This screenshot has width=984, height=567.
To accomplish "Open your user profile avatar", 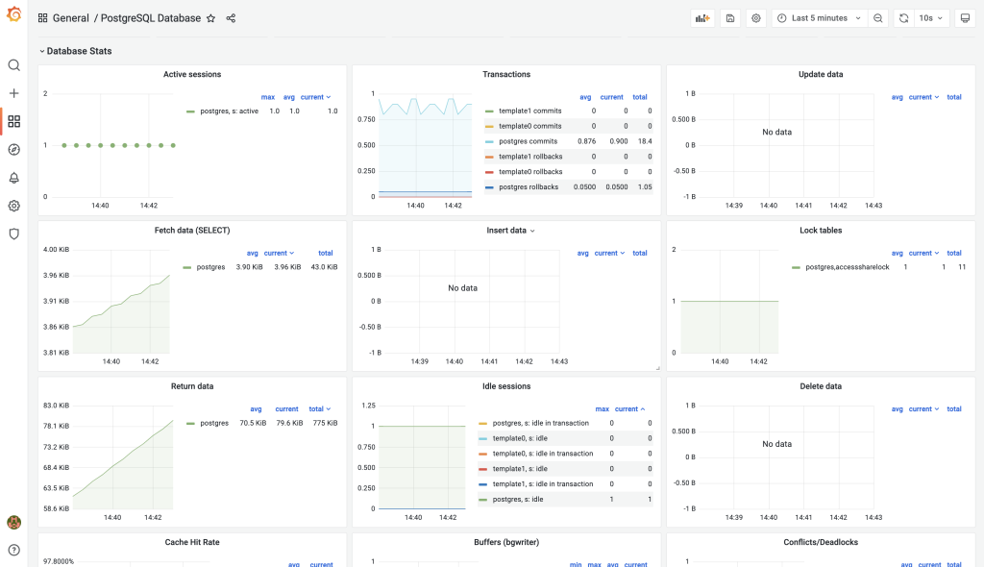I will (x=13, y=522).
